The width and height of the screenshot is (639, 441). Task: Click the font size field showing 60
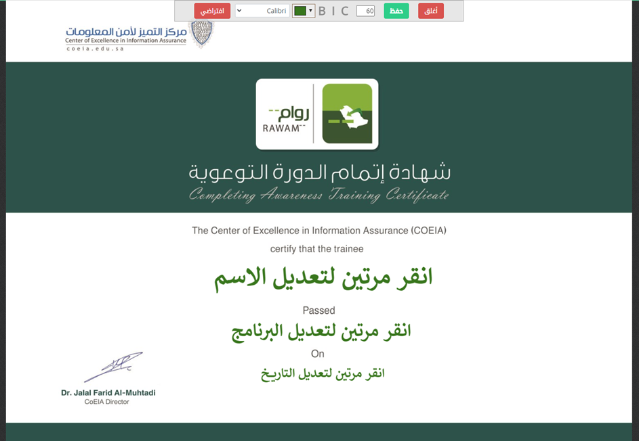(365, 11)
